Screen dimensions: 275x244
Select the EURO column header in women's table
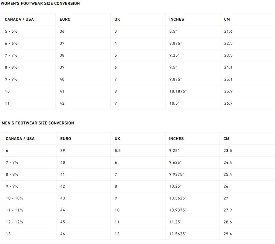[65, 19]
